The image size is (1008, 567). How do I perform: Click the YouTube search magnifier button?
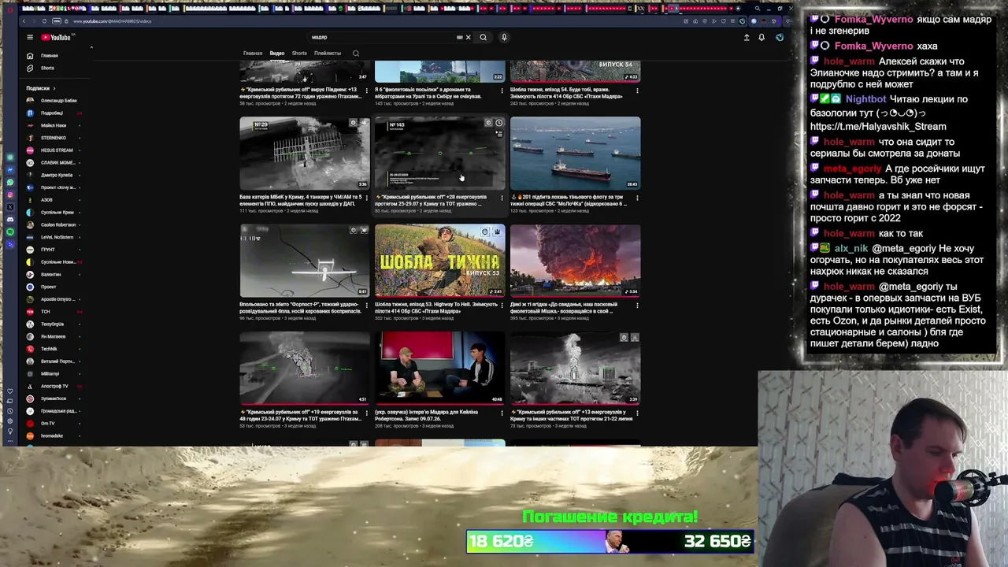(484, 37)
